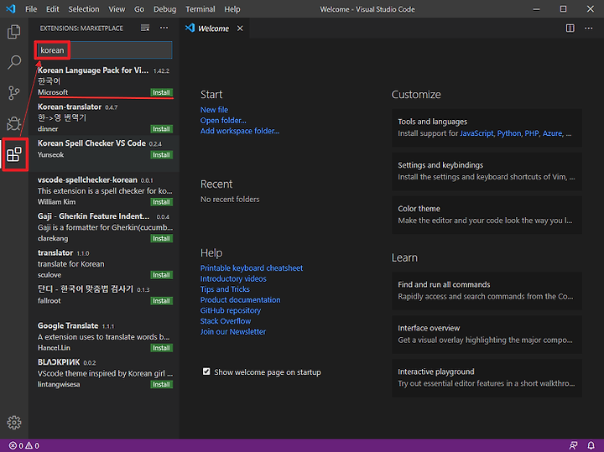Open the Help menu
The height and width of the screenshot is (452, 604).
tap(232, 9)
